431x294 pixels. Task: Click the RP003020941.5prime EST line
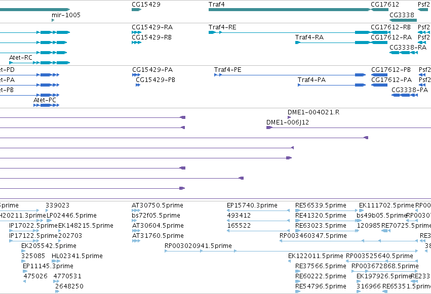(291, 251)
